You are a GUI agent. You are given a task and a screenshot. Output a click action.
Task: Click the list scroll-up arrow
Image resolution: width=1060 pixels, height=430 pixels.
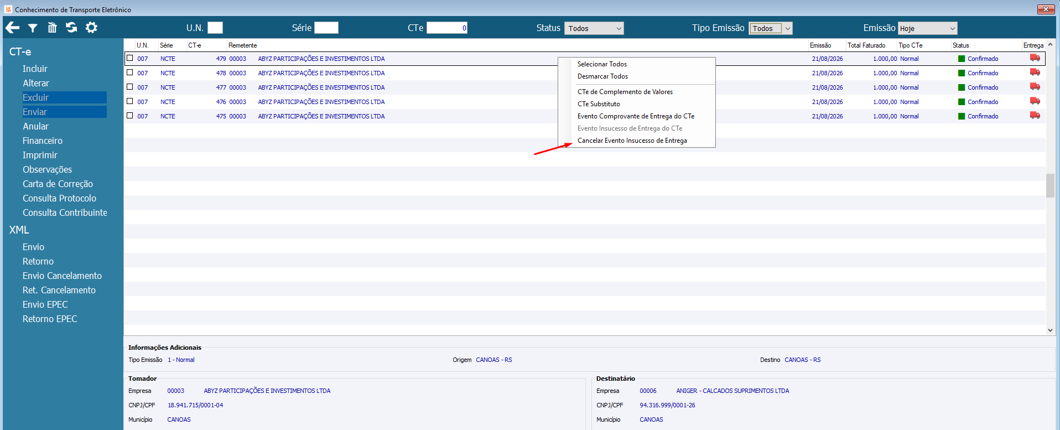[1050, 45]
